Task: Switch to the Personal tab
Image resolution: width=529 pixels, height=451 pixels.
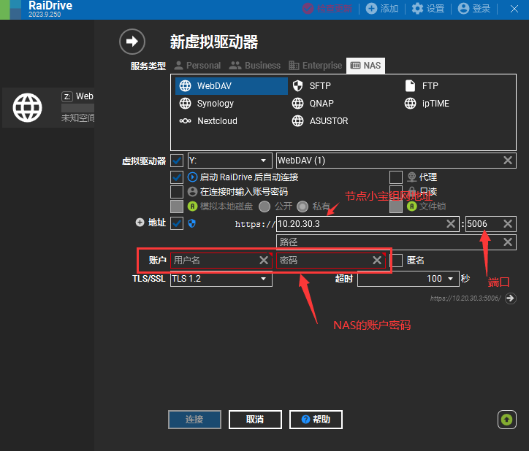Action: tap(198, 66)
